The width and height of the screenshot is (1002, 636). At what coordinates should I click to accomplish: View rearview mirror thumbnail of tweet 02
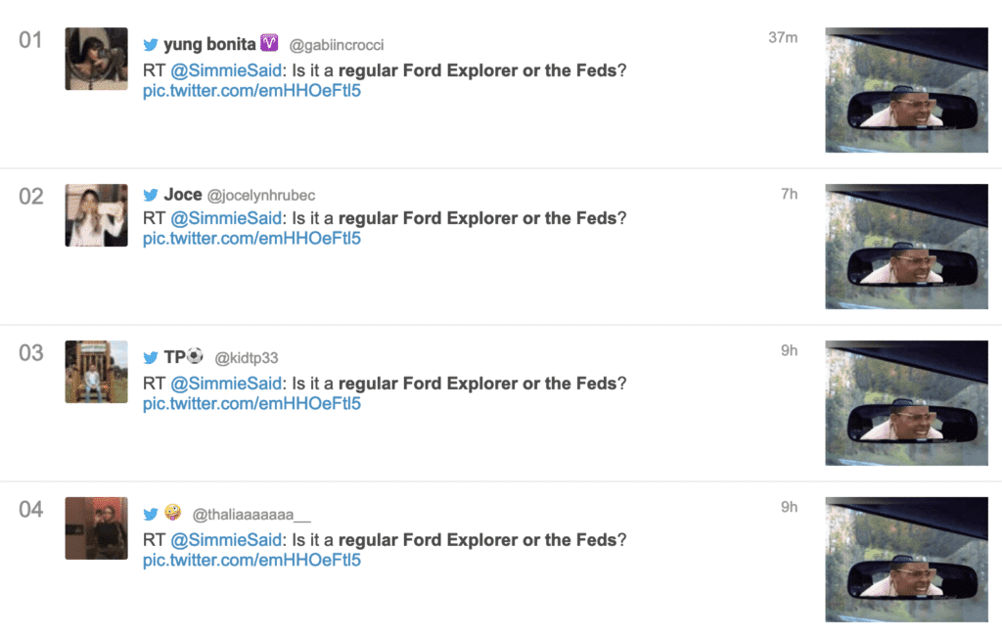click(906, 247)
